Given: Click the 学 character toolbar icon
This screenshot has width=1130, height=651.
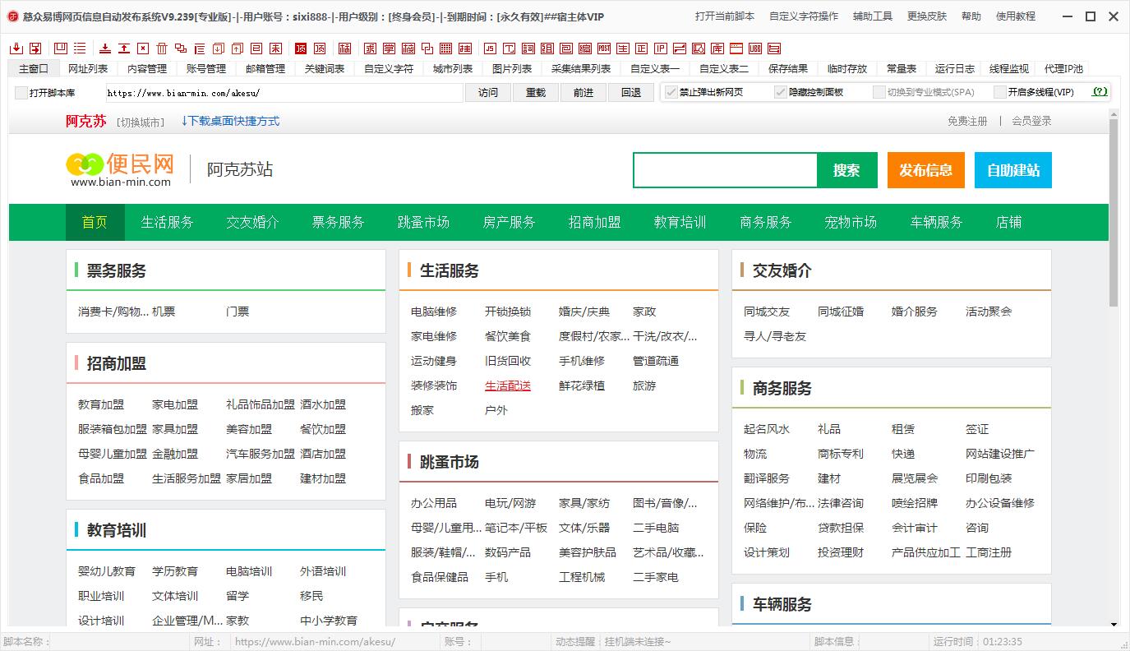Looking at the screenshot, I should 389,48.
